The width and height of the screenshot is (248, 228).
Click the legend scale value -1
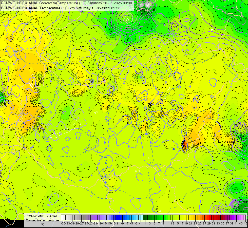[x=141, y=224]
